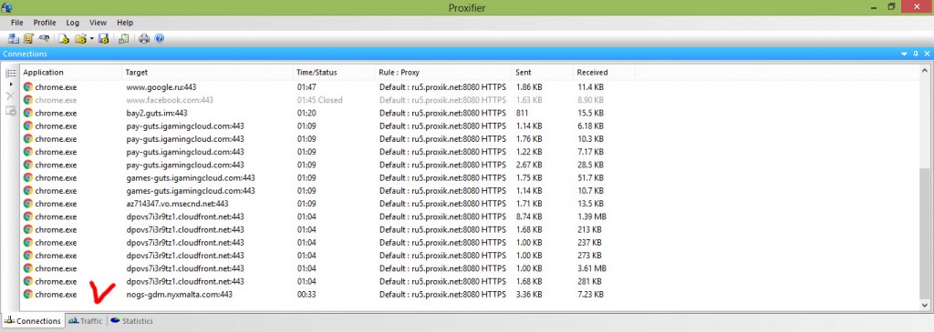Sort by Rule : Proxy column header
This screenshot has width=934, height=332.
point(443,73)
